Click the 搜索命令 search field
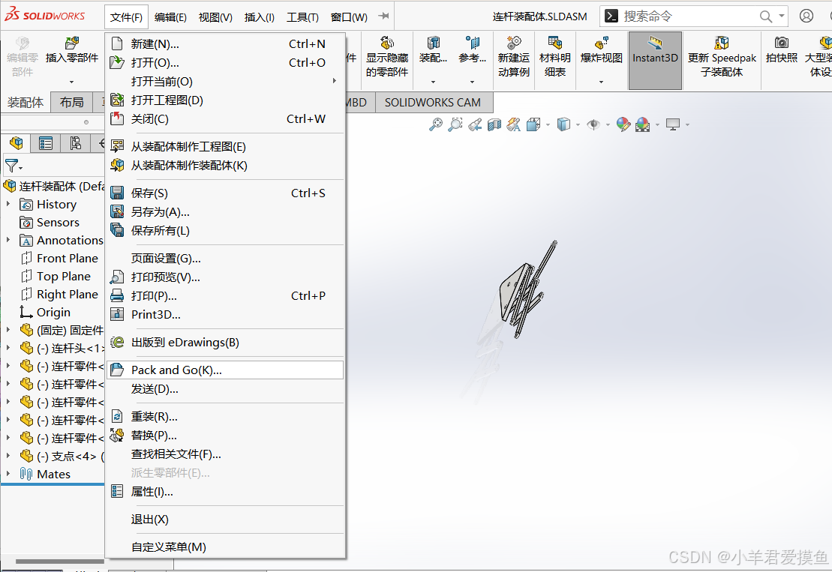This screenshot has width=832, height=572. point(689,16)
